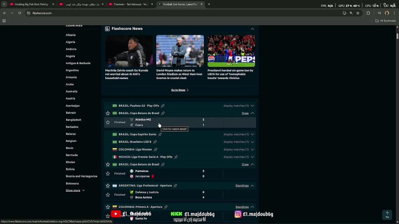Viewport: 399px width, 224px height.
Task: Open Standings for Colombia Primera A
Action: click(242, 207)
